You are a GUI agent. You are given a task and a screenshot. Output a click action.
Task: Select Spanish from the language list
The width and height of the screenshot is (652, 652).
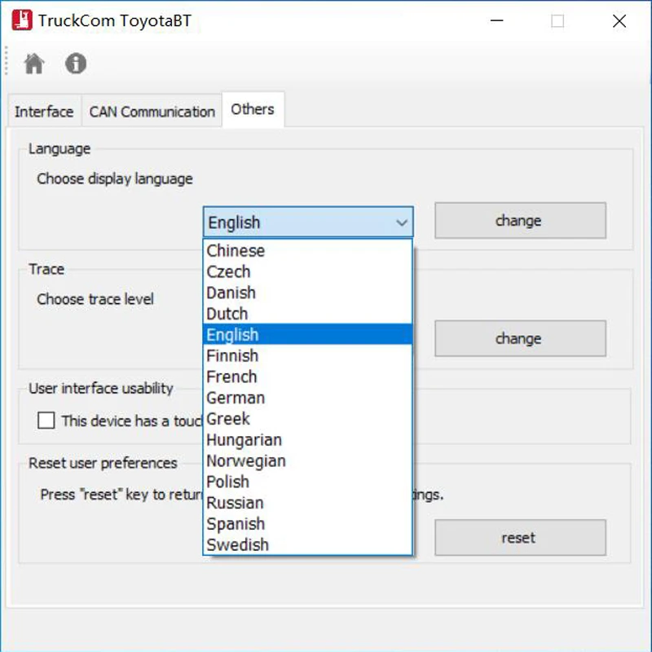point(236,524)
